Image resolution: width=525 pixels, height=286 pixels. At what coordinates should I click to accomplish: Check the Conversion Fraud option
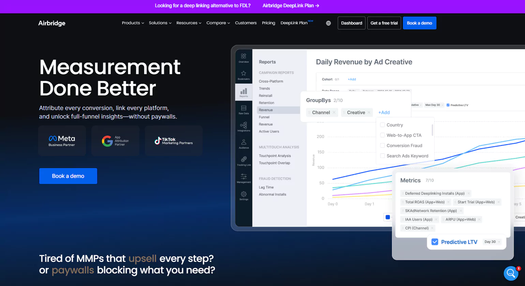click(x=382, y=146)
